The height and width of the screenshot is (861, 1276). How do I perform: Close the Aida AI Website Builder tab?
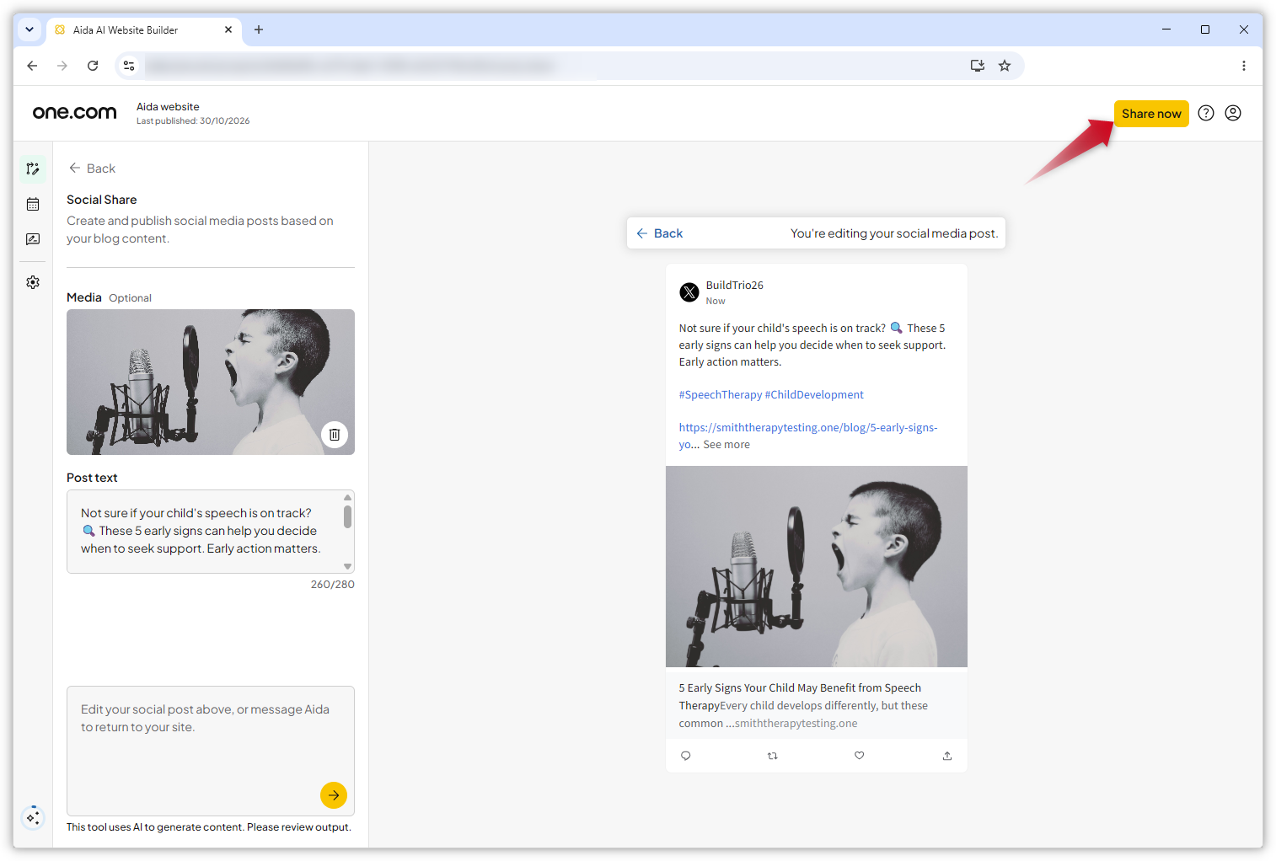[228, 29]
